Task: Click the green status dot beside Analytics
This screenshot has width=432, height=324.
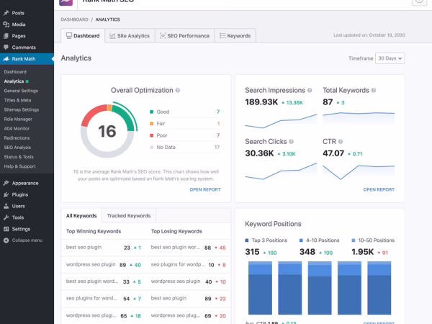Action: pos(27,81)
